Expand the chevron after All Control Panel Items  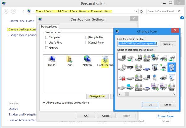point(88,11)
